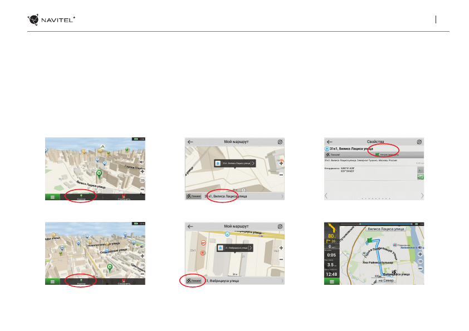This screenshot has height=331, width=469.
Task: Tap Сохранить flag button in Вилиса Лациса 3D map
Action: 124,197
